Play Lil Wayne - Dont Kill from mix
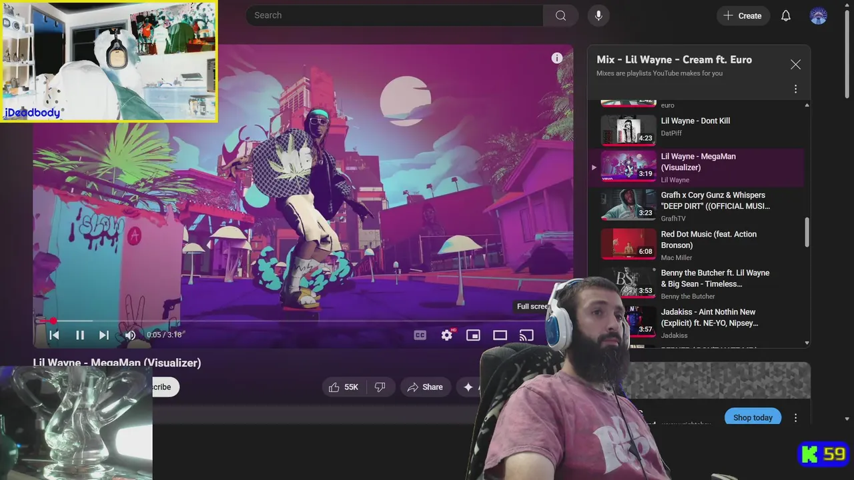 [x=695, y=121]
